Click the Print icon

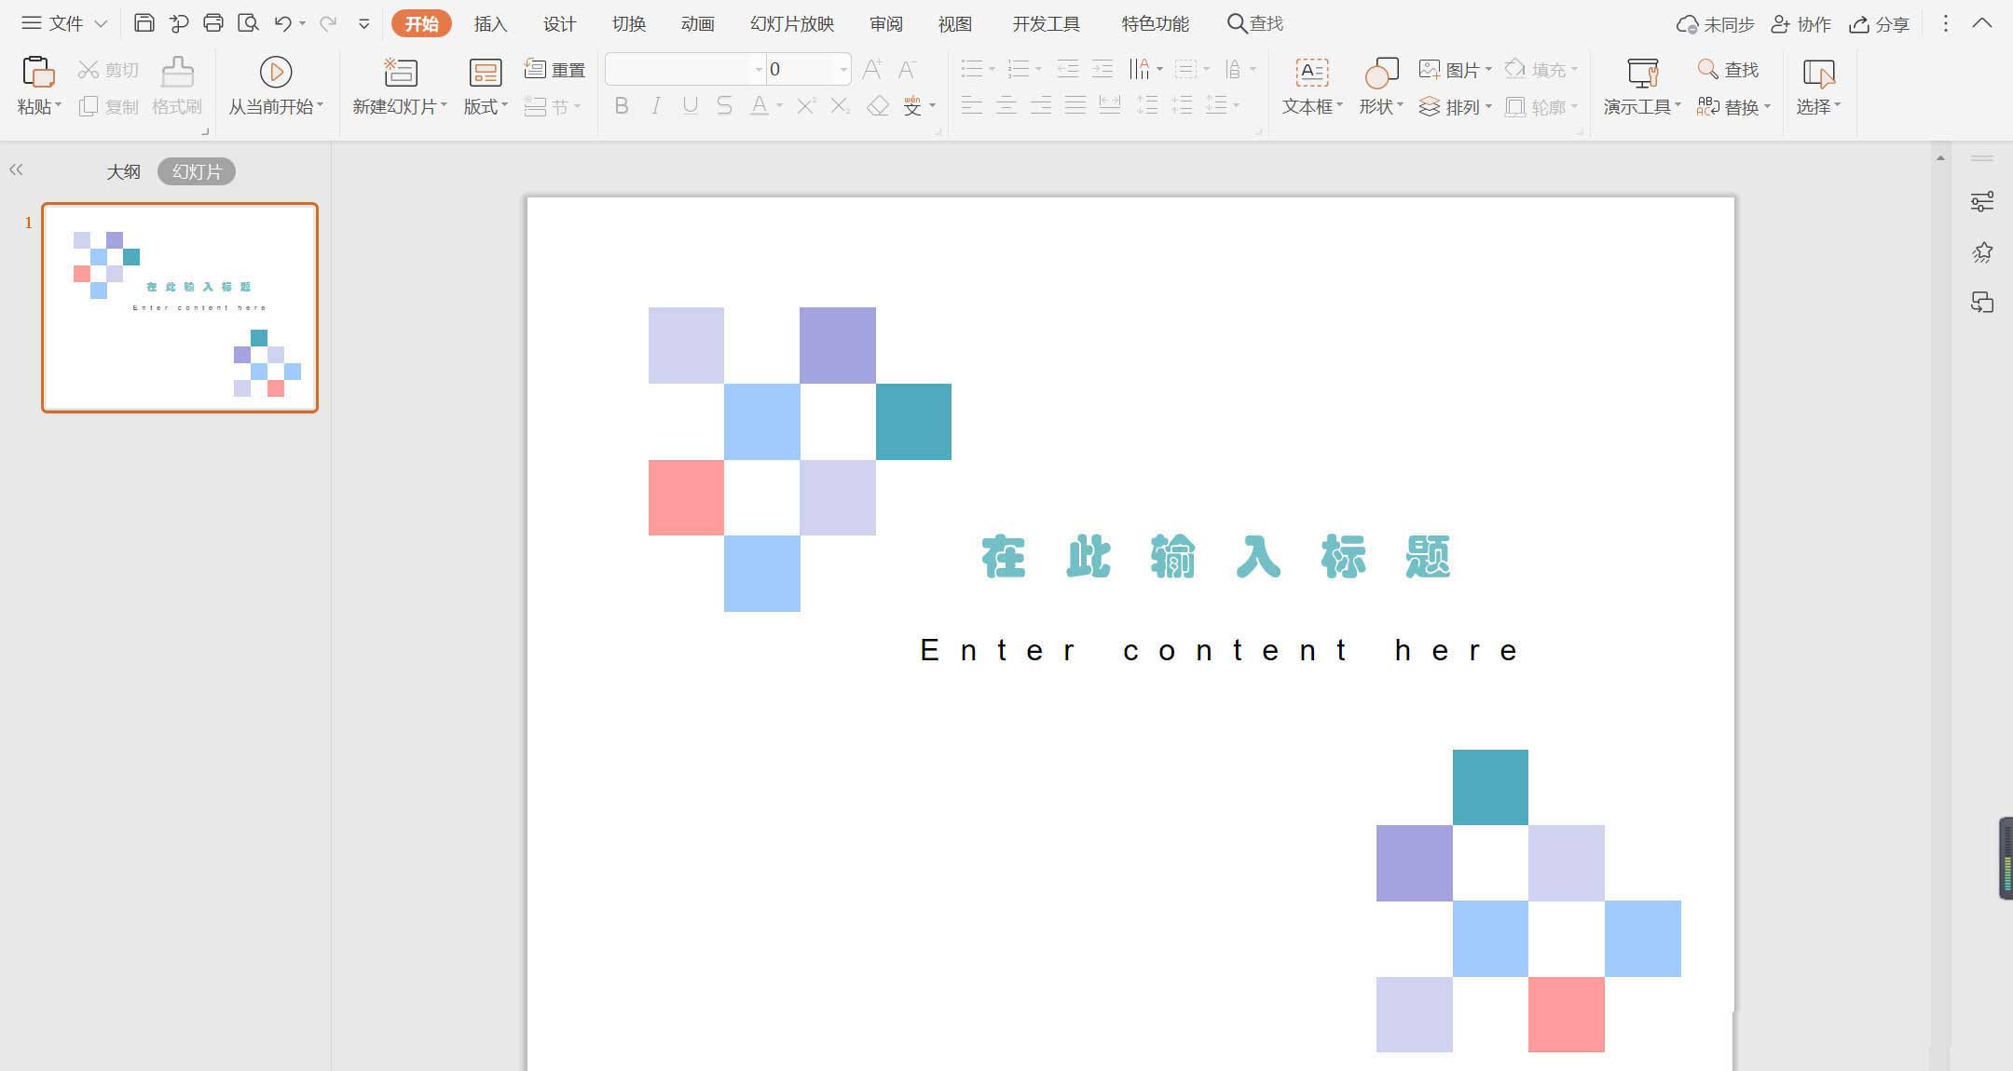[x=212, y=23]
